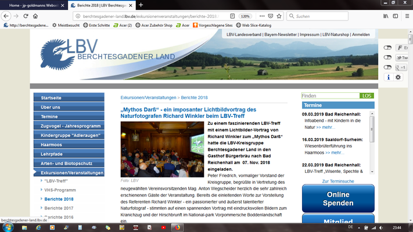Toggle reader view icon in address bar
Screen dimensions: 413x232
click(232, 16)
